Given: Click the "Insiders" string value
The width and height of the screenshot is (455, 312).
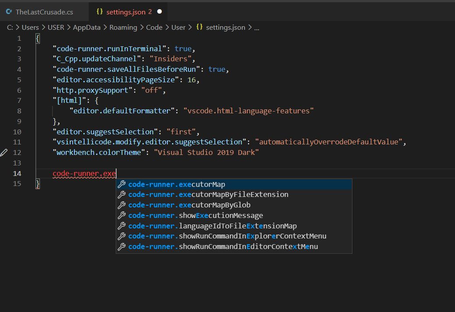Looking at the screenshot, I should pos(171,59).
